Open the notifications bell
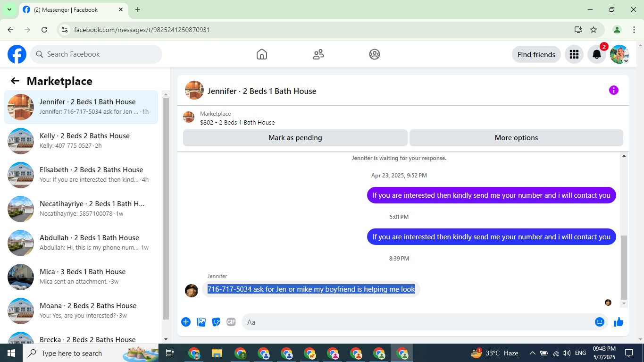The image size is (644, 362). point(597,54)
